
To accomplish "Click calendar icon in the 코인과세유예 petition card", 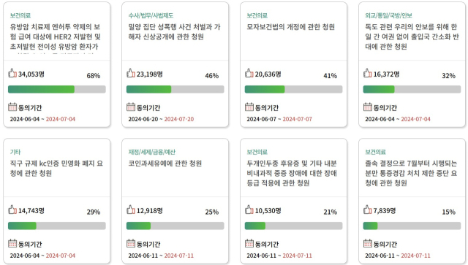I will 131,243.
